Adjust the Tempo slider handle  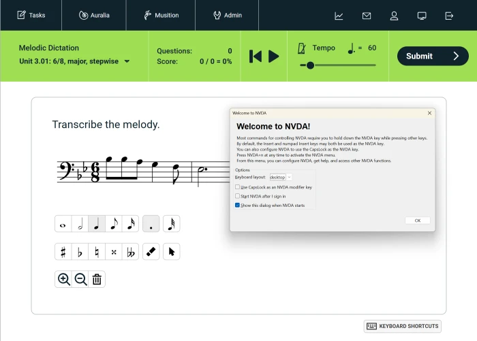tap(311, 65)
